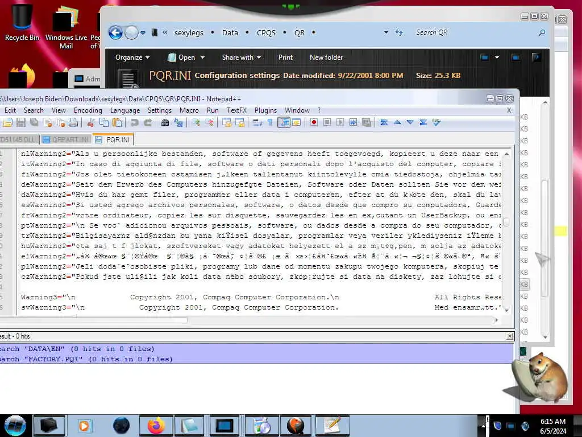Open Recycle Bin desktop icon

22,22
